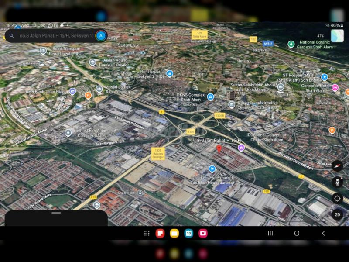Open the Concorde Hotel Shah Alam marker
349x262 pixels.
click(x=335, y=88)
